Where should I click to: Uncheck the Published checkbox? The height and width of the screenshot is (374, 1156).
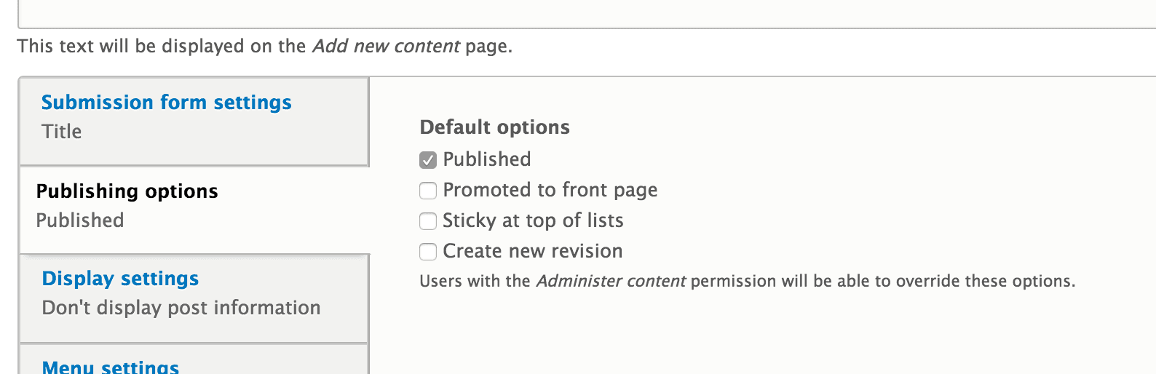428,160
